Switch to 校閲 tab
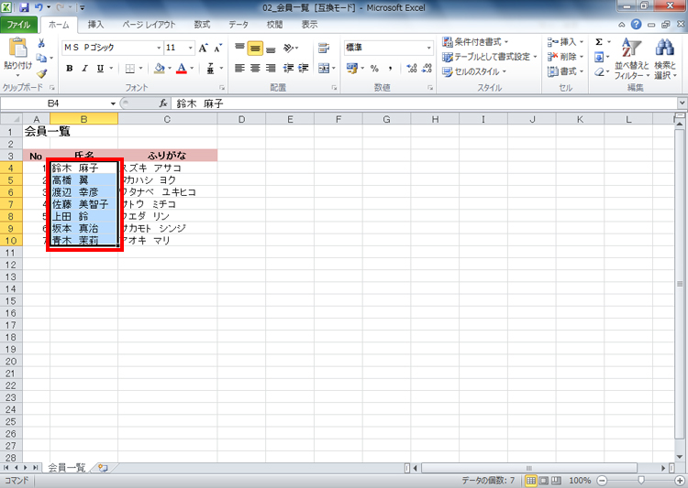 [274, 25]
